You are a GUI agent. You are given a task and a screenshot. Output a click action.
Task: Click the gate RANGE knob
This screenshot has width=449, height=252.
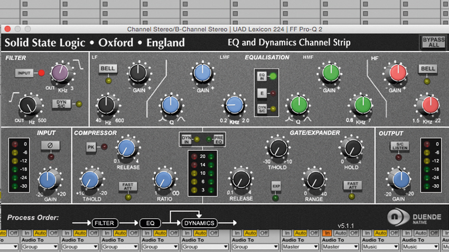coord(315,180)
